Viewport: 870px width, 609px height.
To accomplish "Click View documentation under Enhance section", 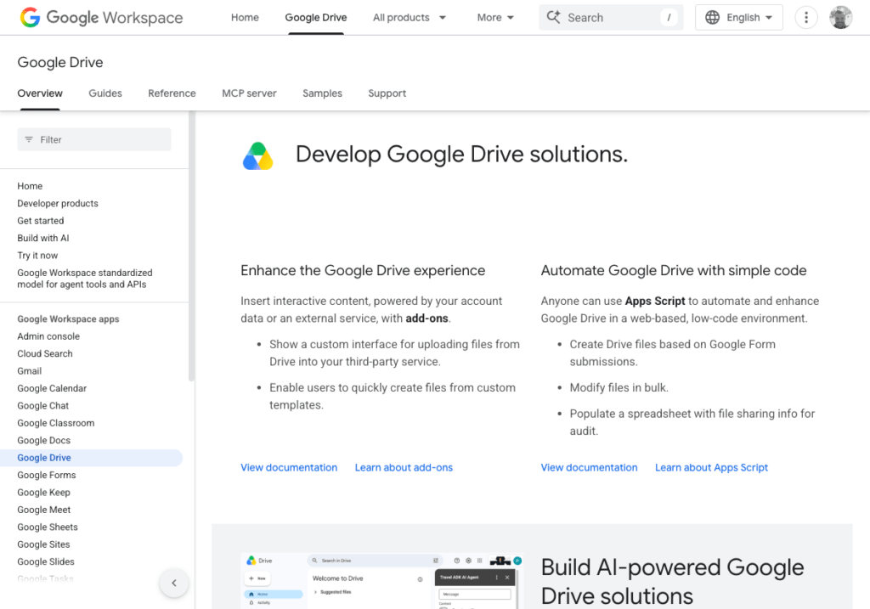I will [289, 467].
